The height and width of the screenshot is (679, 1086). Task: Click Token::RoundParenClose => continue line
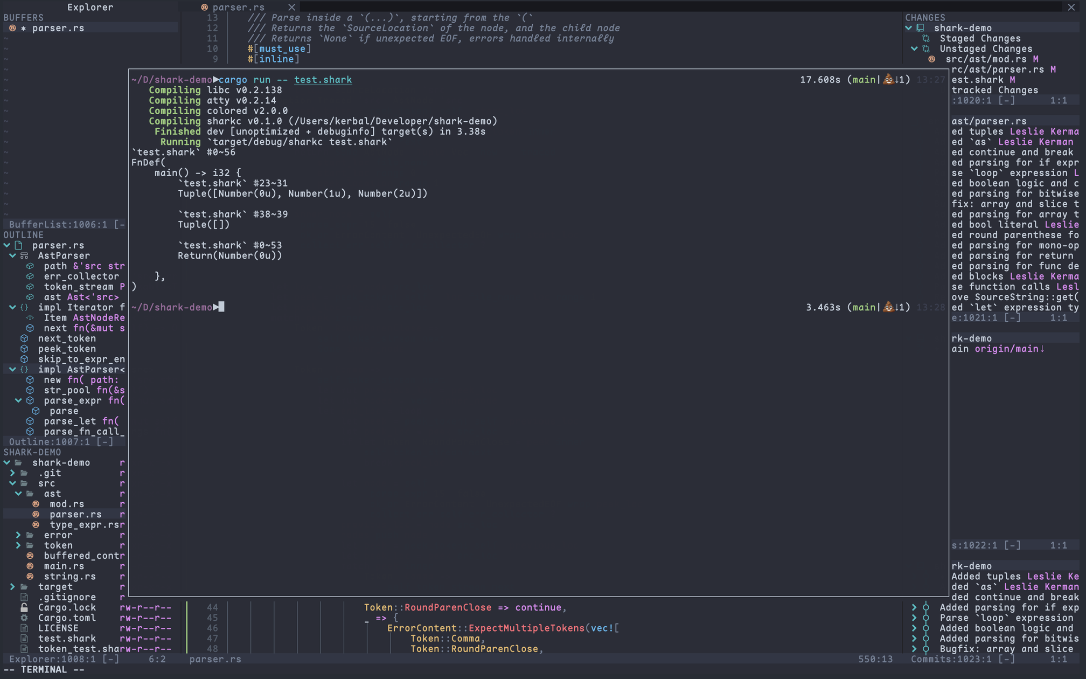pyautogui.click(x=465, y=607)
